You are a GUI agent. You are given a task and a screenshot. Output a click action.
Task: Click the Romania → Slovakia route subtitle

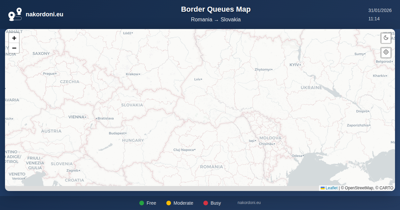point(216,20)
